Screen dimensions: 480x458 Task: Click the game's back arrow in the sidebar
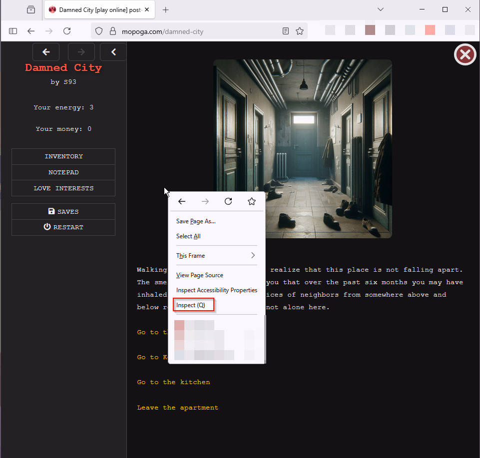coord(46,52)
